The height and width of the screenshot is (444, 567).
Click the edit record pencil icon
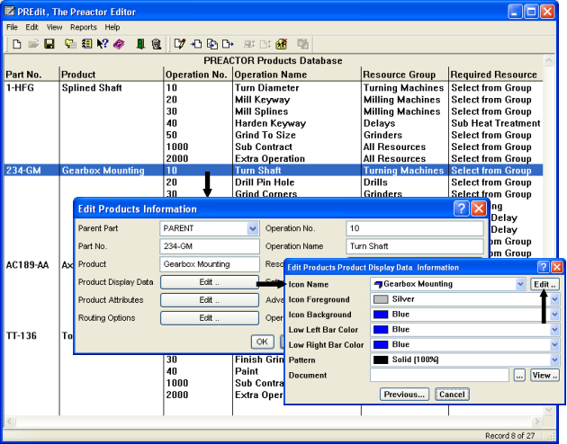pos(179,44)
